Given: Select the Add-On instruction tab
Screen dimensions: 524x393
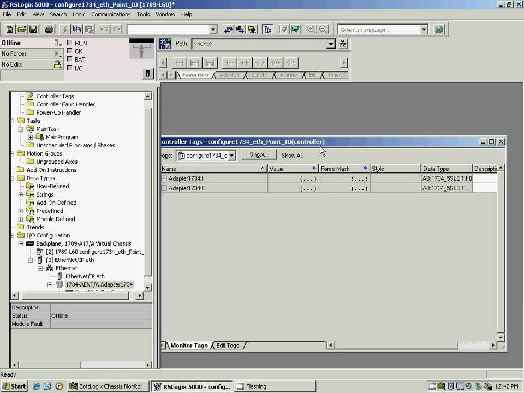Looking at the screenshot, I should [x=229, y=75].
